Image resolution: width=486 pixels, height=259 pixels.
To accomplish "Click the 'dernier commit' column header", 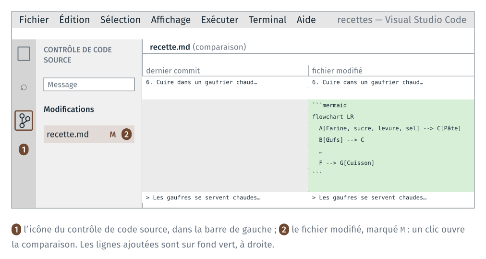I will coord(173,71).
